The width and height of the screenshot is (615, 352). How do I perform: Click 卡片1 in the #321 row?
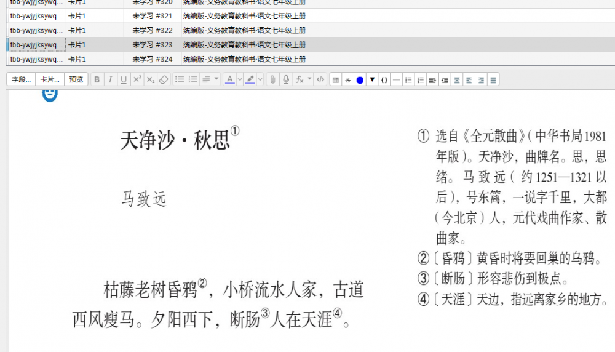(77, 16)
